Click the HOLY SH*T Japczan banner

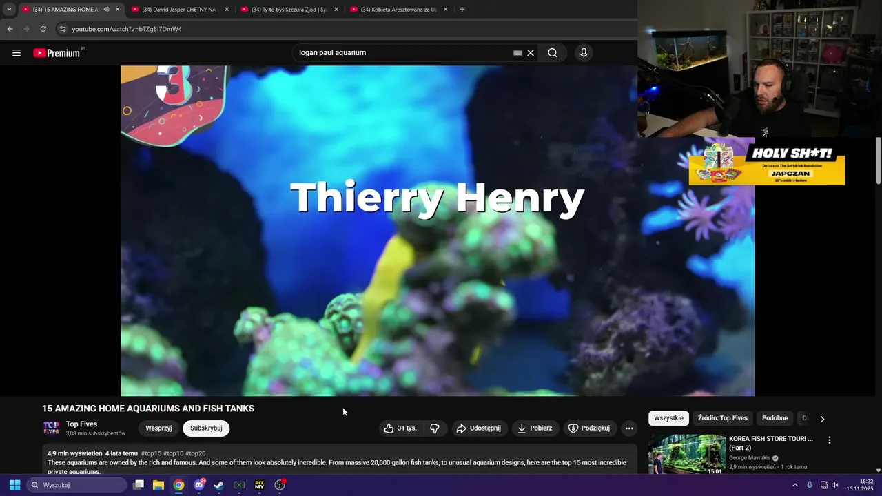coord(767,165)
